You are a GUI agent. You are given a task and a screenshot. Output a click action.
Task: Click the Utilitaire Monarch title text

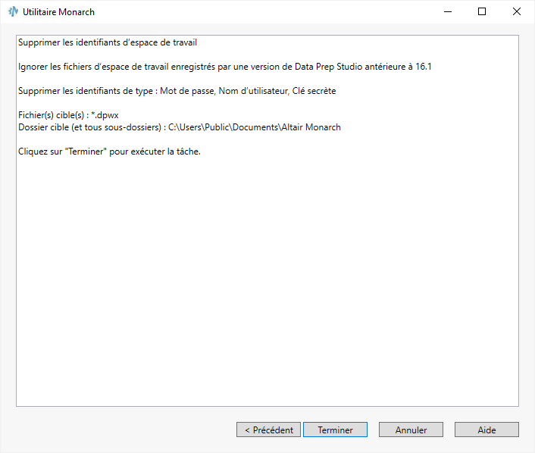(58, 12)
